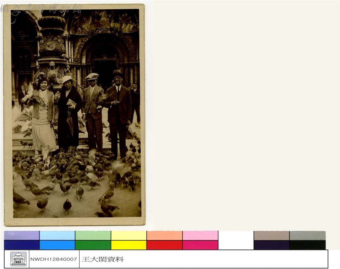
Task: Click the 王大閎資料 caption text
Action: pos(103,259)
